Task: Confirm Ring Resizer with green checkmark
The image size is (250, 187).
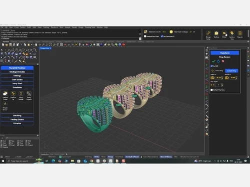Action: (x=214, y=61)
